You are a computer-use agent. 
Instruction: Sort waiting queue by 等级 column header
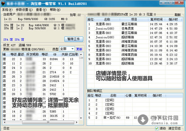click(98, 96)
